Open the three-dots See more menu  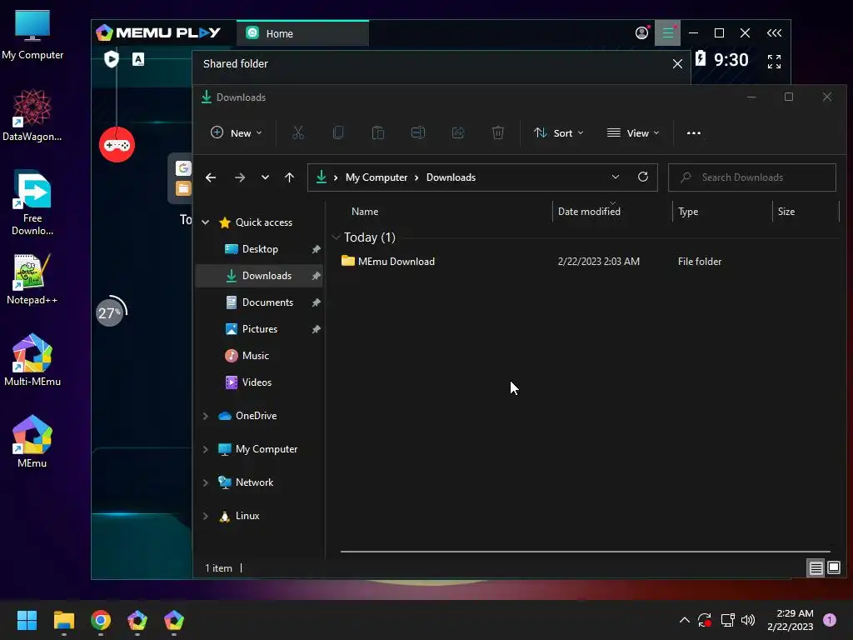tap(694, 132)
